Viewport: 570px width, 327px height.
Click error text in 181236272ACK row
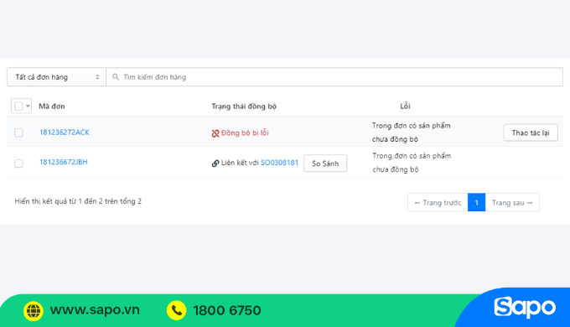(411, 132)
